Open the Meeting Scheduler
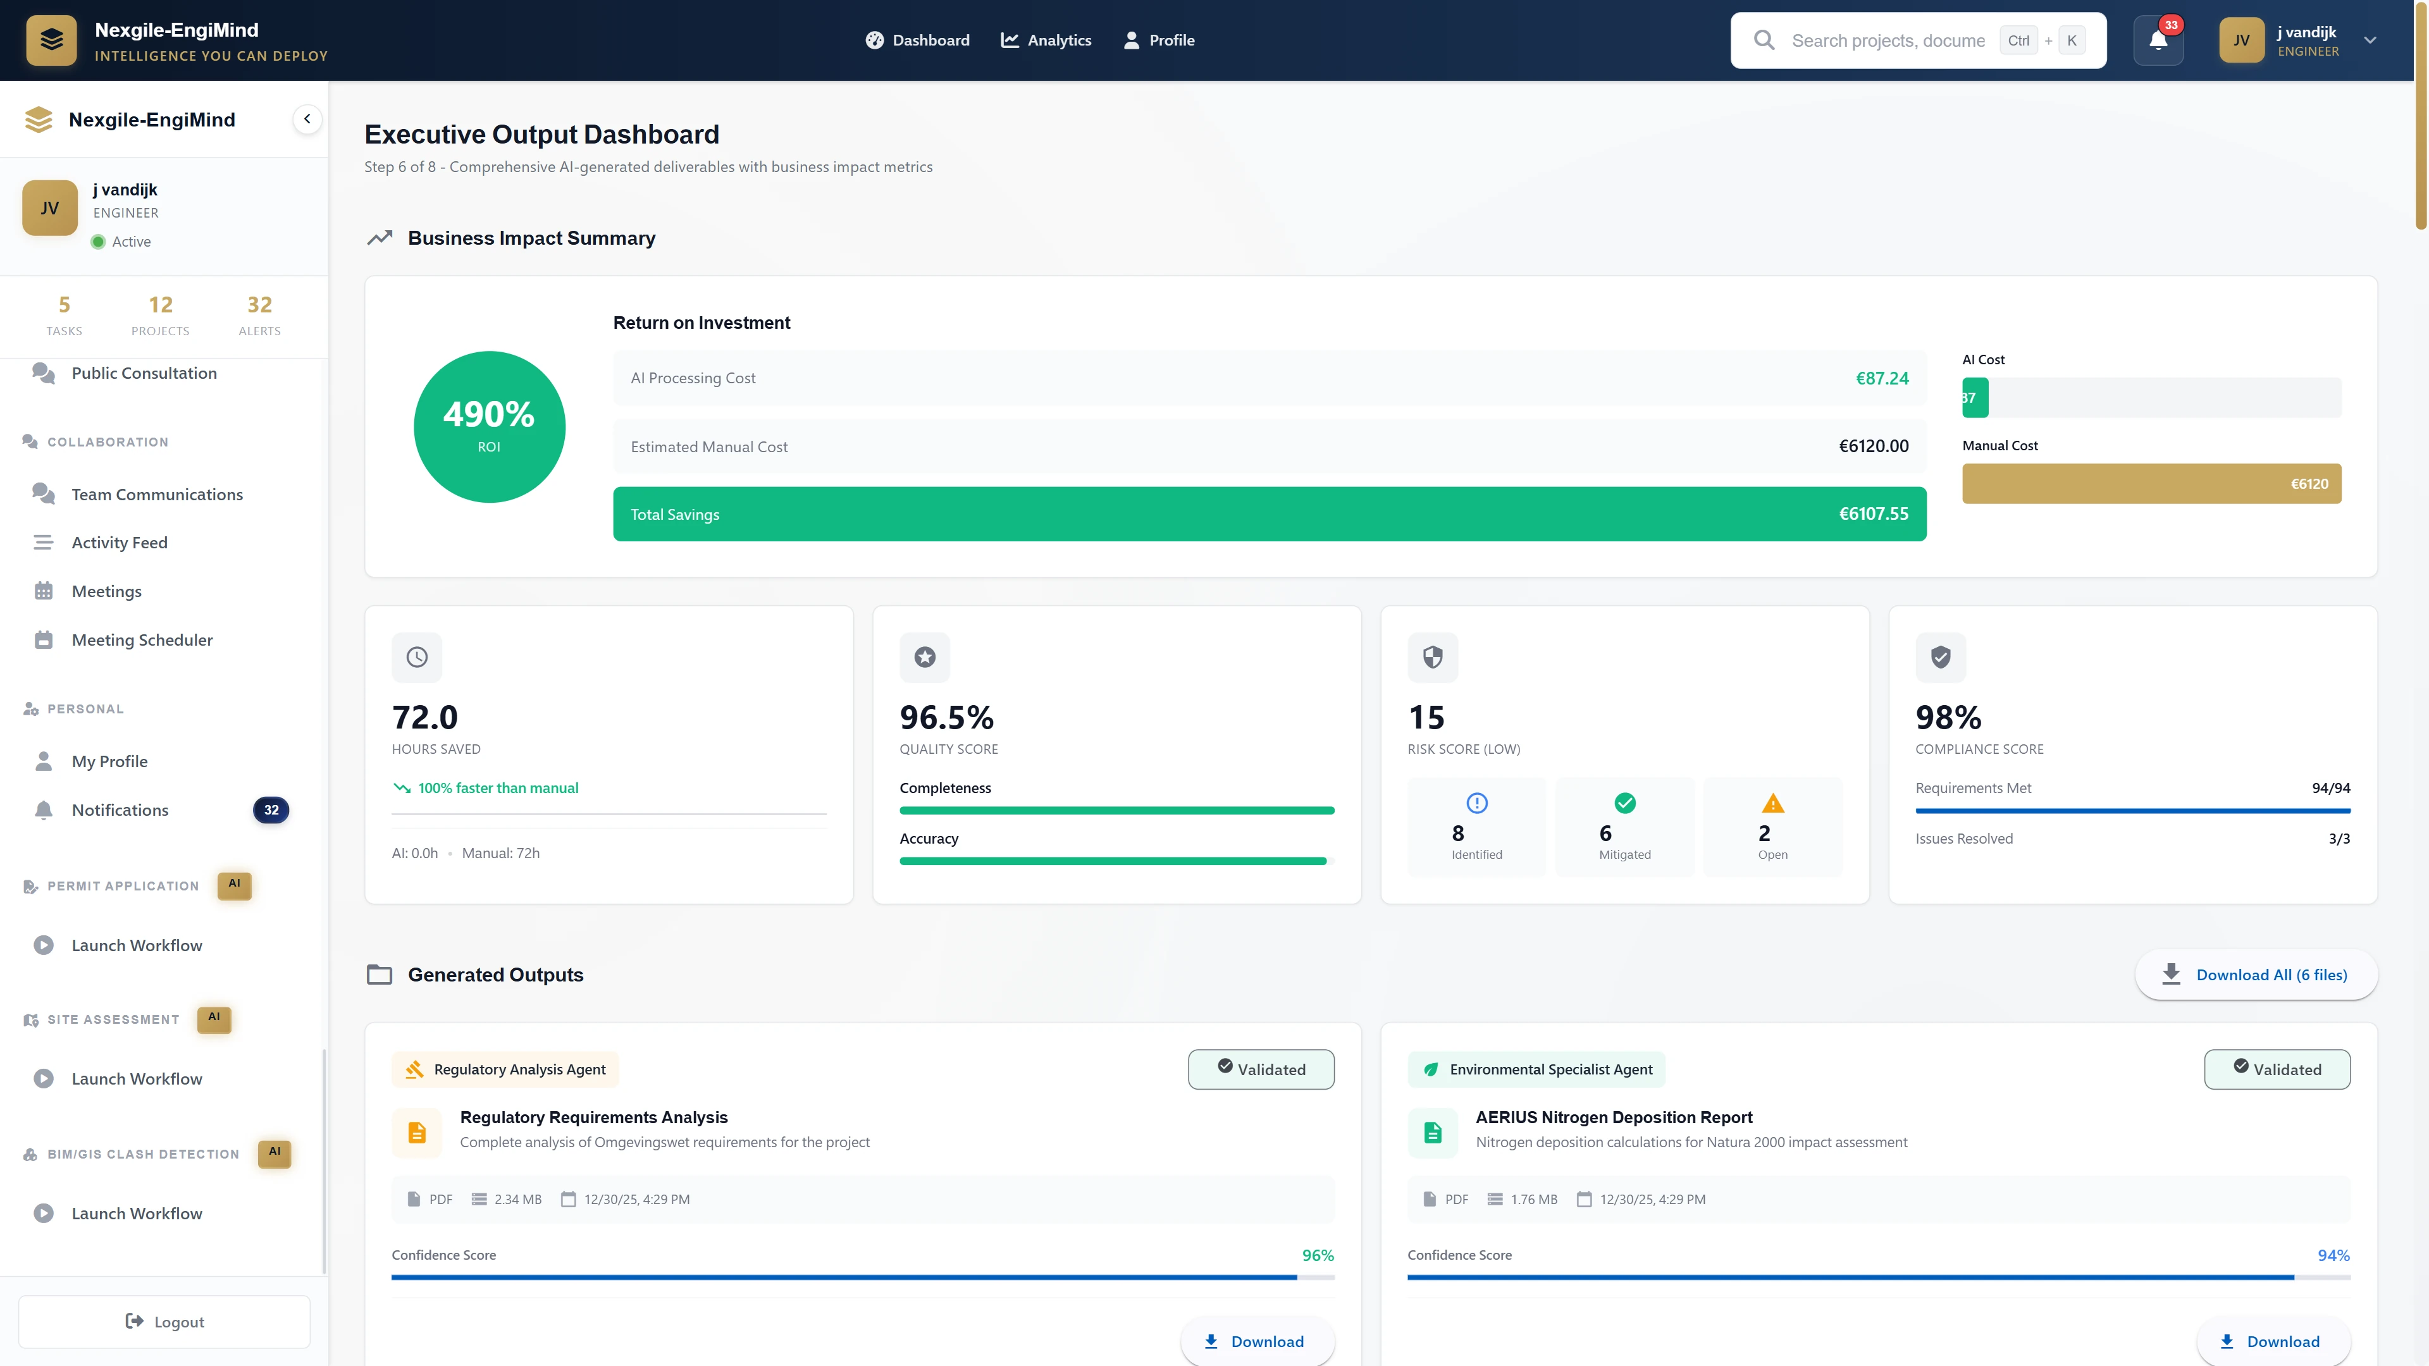The width and height of the screenshot is (2429, 1366). pos(142,640)
